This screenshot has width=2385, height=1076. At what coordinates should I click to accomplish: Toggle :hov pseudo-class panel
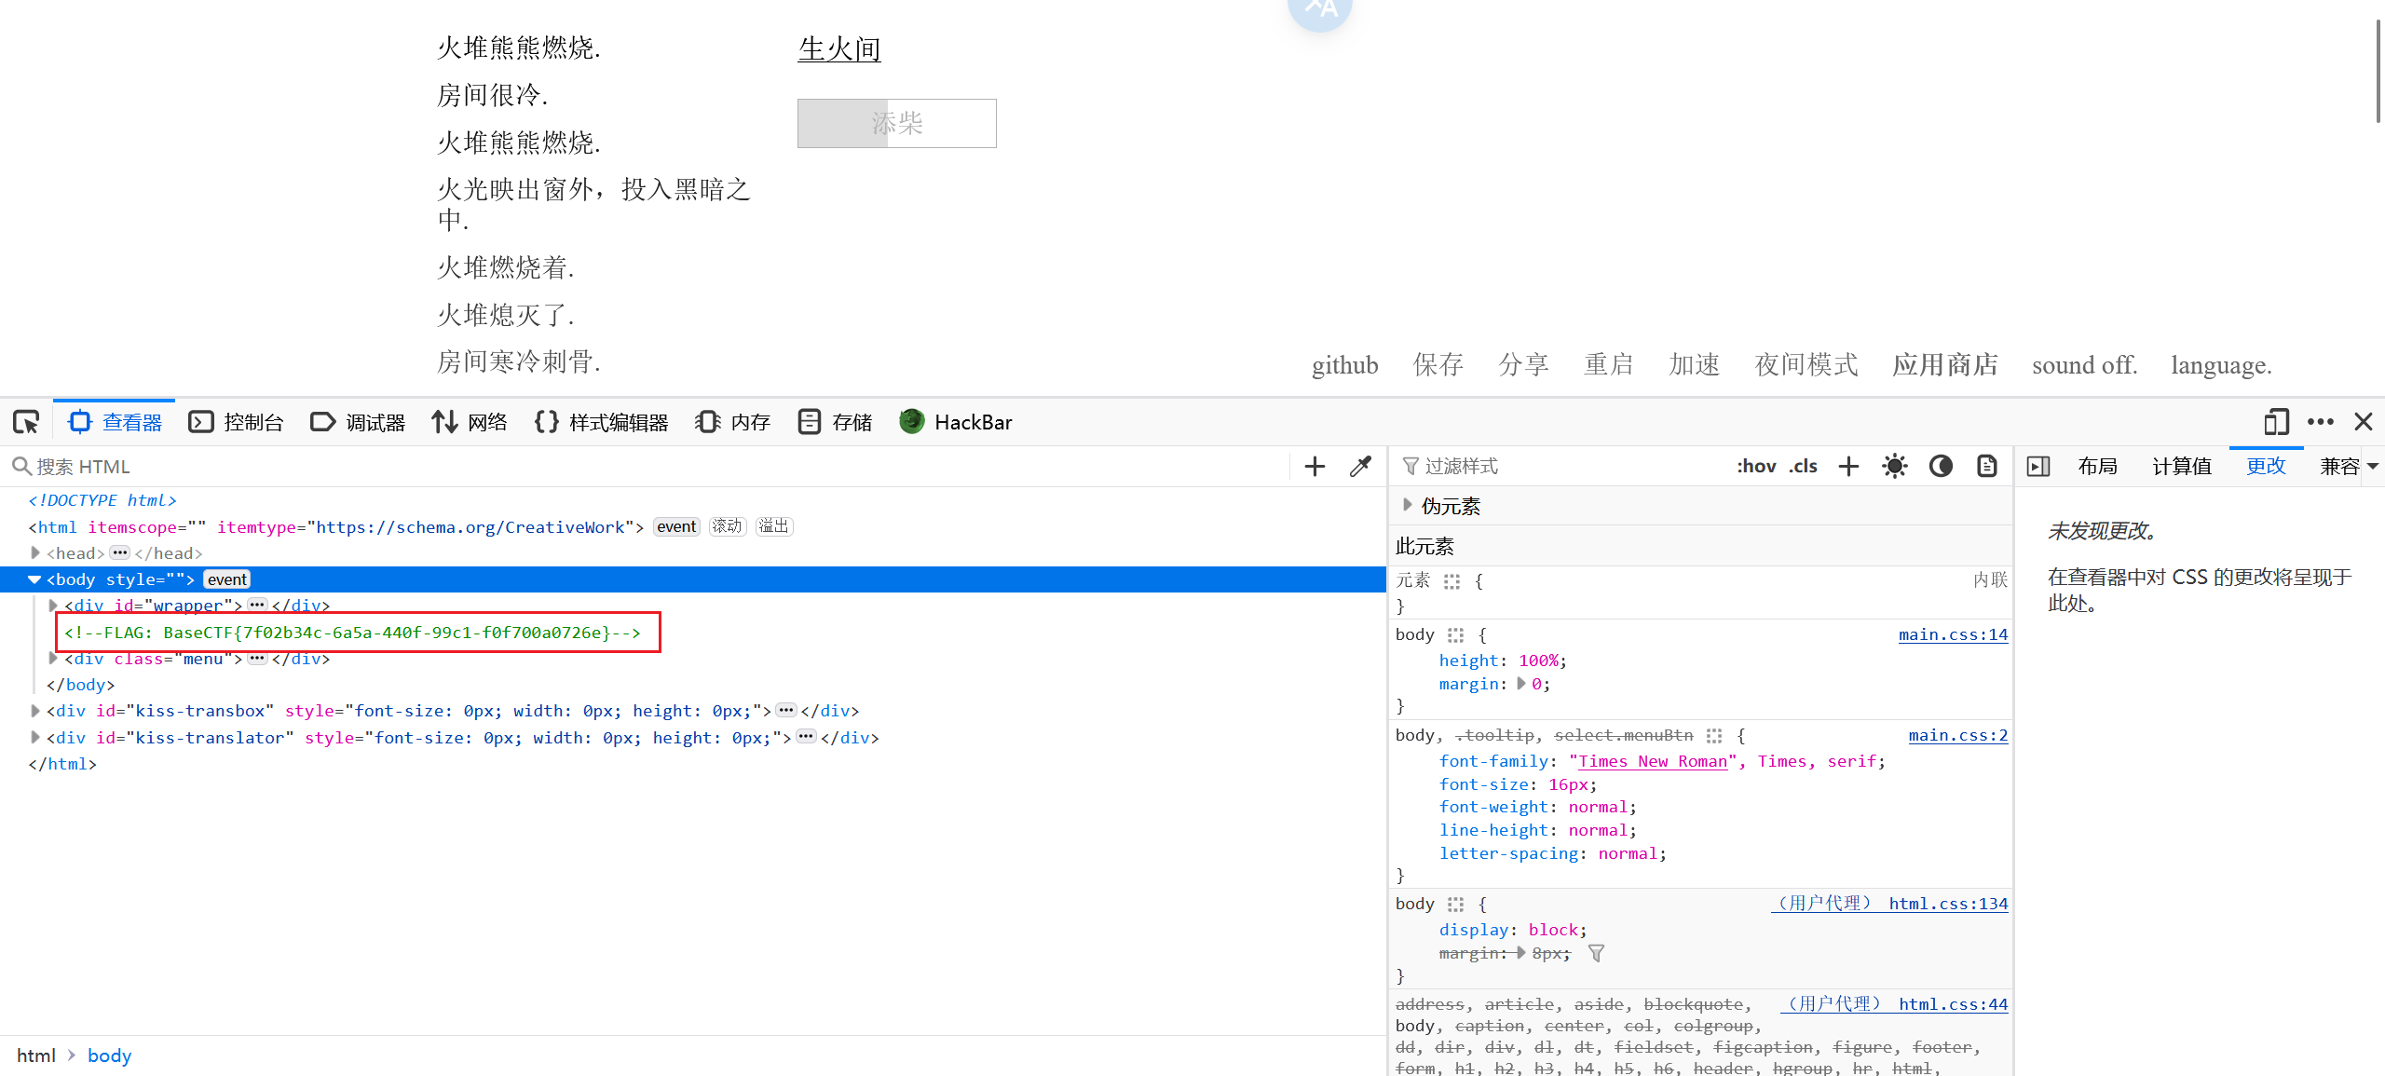click(x=1756, y=466)
